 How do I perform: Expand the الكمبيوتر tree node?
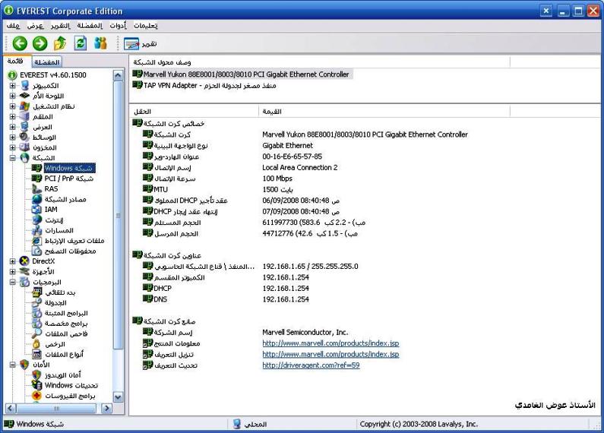[x=13, y=86]
